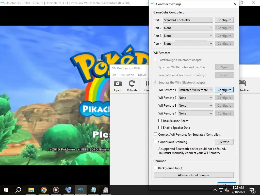Click the network status tray icon

tap(221, 190)
